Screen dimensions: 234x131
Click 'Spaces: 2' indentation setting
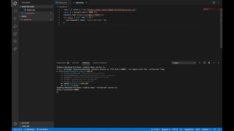(x=166, y=130)
